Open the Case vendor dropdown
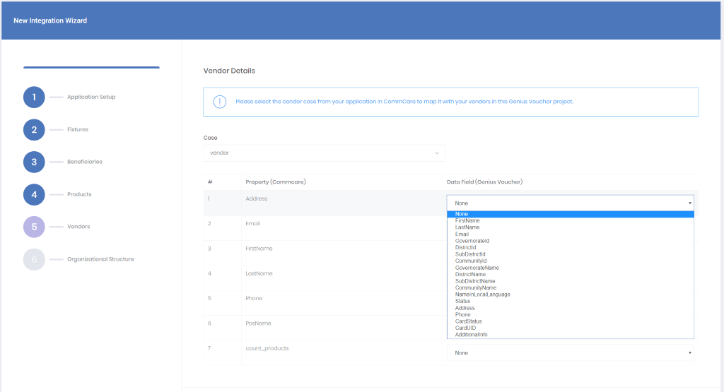Image resolution: width=724 pixels, height=392 pixels. coord(324,153)
